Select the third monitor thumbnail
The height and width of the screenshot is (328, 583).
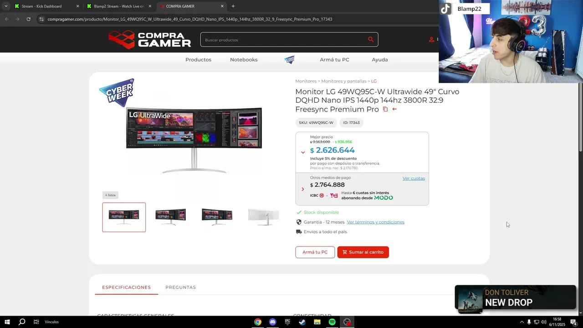pyautogui.click(x=217, y=217)
